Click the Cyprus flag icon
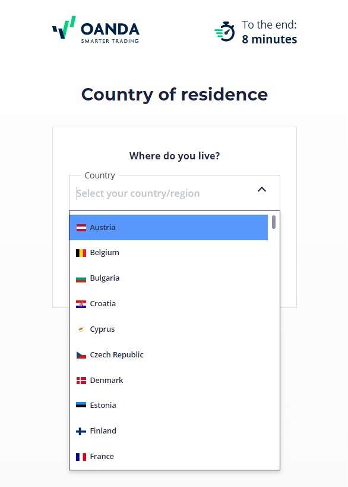 [81, 329]
